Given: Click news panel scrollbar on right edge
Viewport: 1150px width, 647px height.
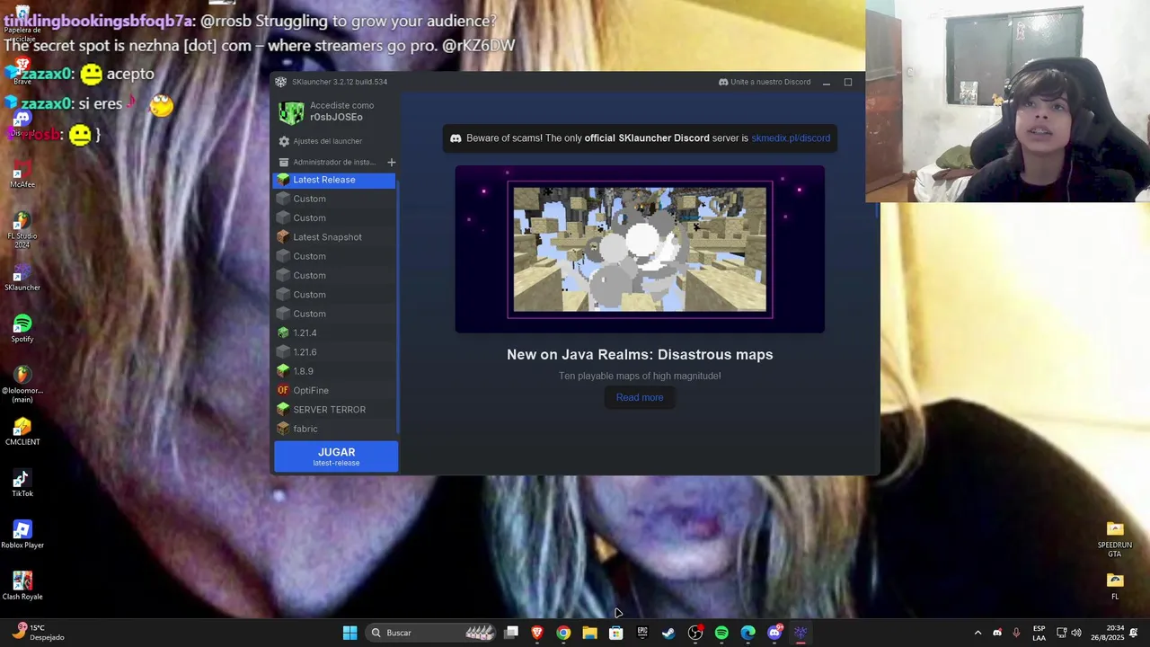Looking at the screenshot, I should [877, 210].
